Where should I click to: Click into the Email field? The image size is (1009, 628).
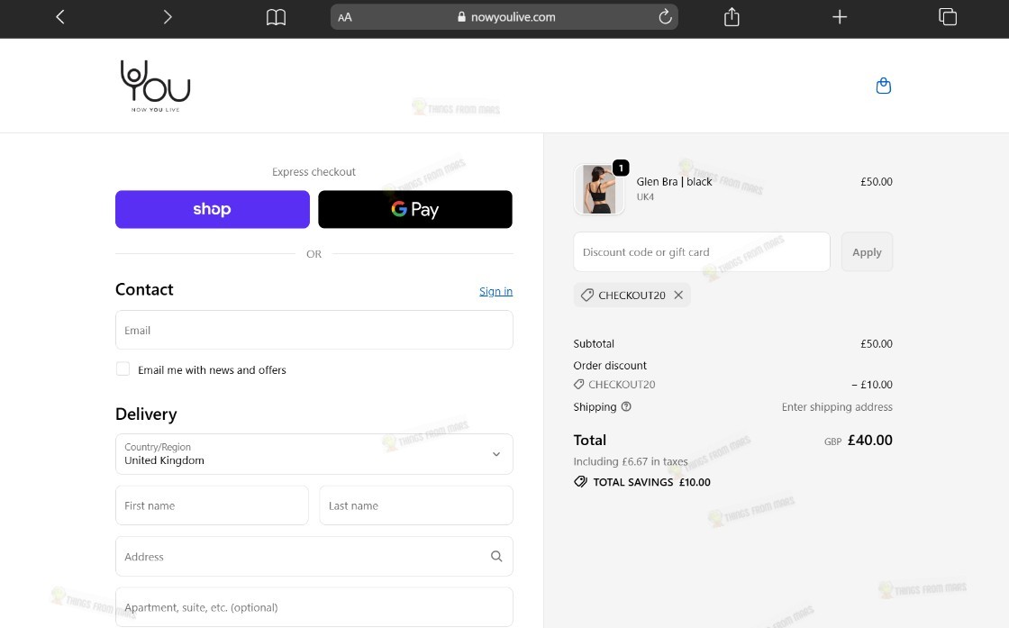point(314,330)
